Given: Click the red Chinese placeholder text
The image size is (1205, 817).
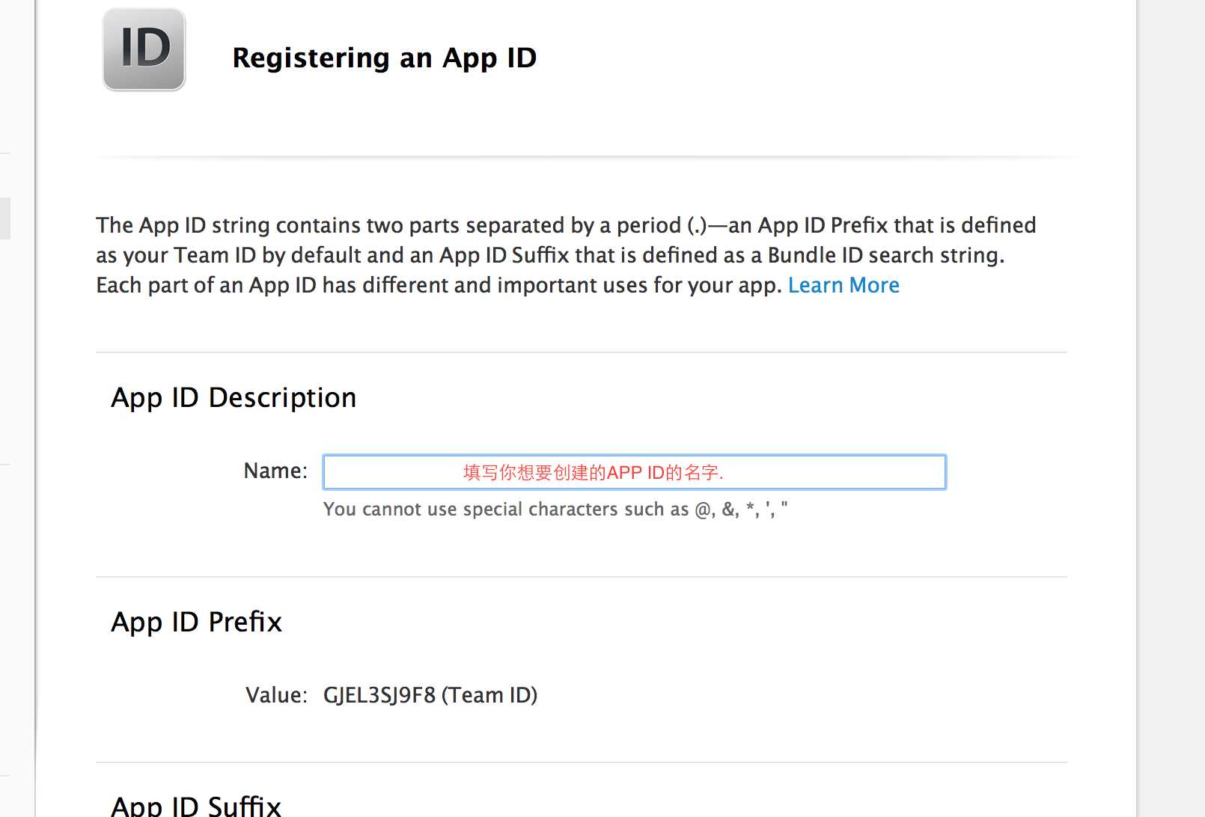Looking at the screenshot, I should 593,473.
